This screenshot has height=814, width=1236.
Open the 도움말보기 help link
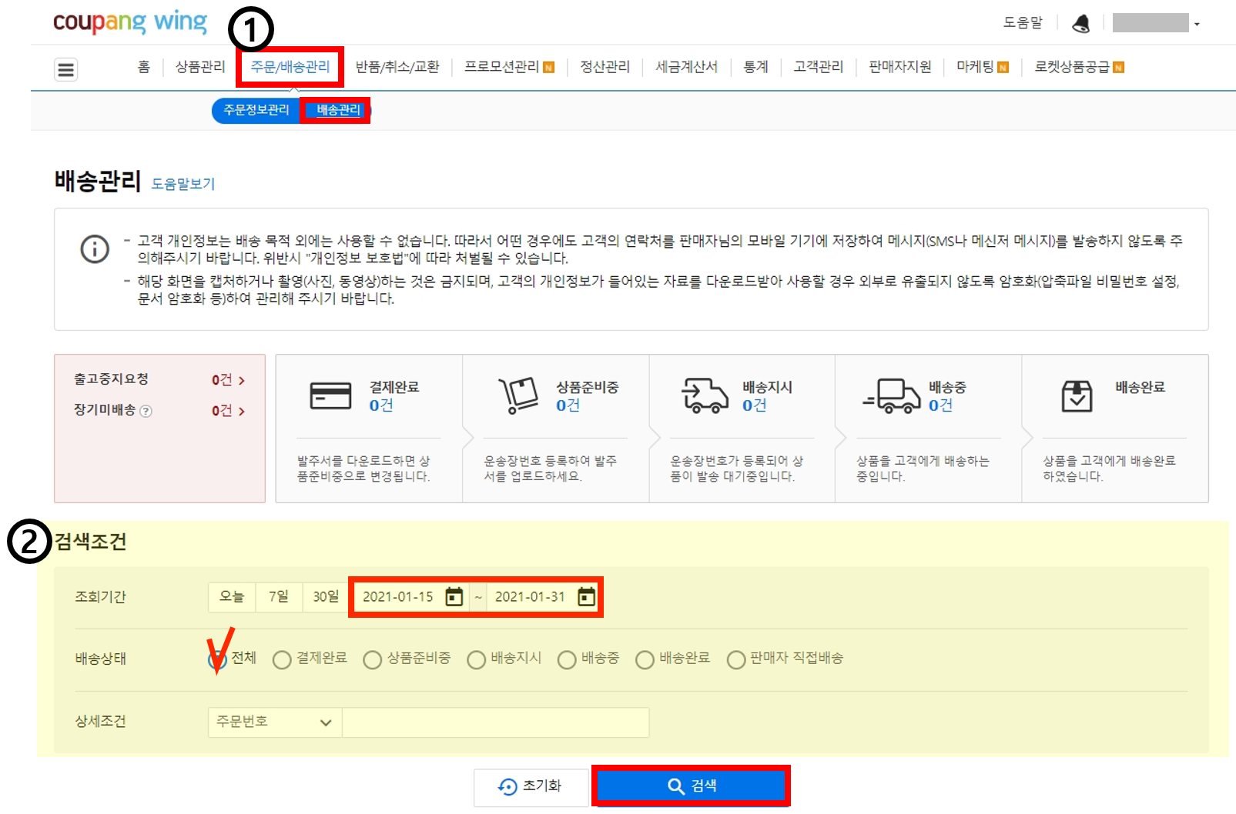click(184, 183)
